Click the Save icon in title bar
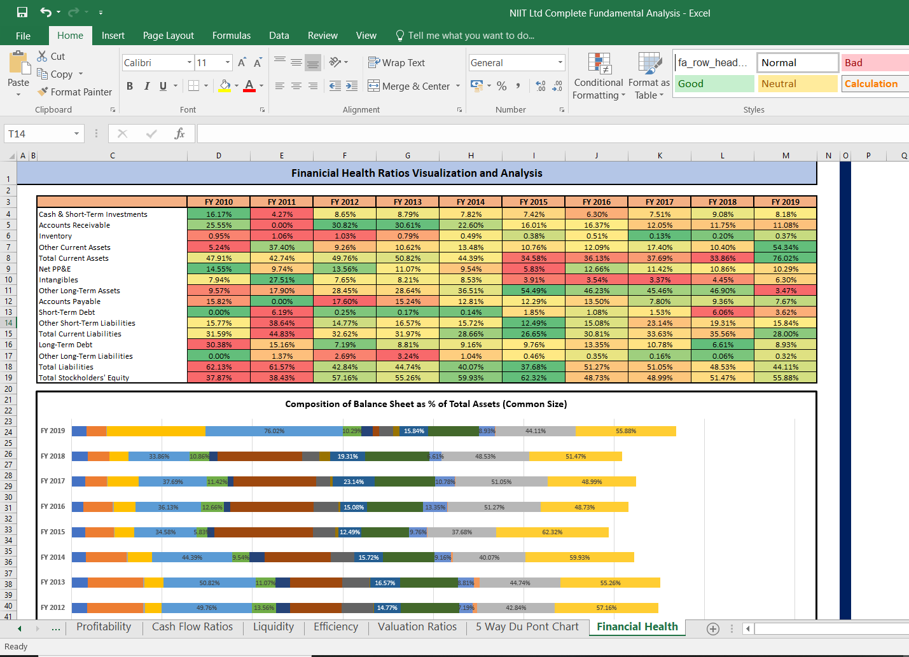The height and width of the screenshot is (657, 909). pyautogui.click(x=22, y=12)
